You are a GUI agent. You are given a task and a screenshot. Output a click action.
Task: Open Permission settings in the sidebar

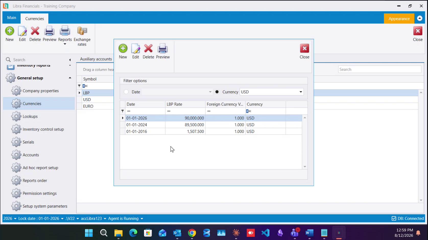point(40,193)
